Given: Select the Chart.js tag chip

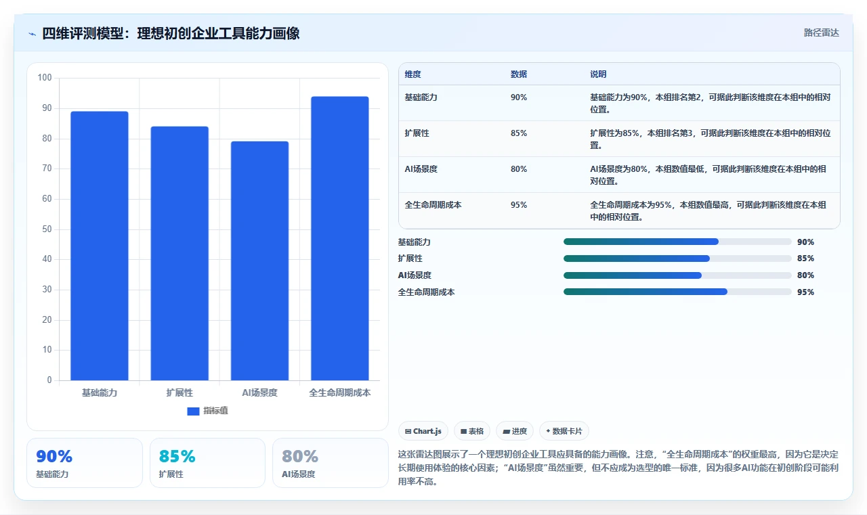Looking at the screenshot, I should [x=423, y=431].
